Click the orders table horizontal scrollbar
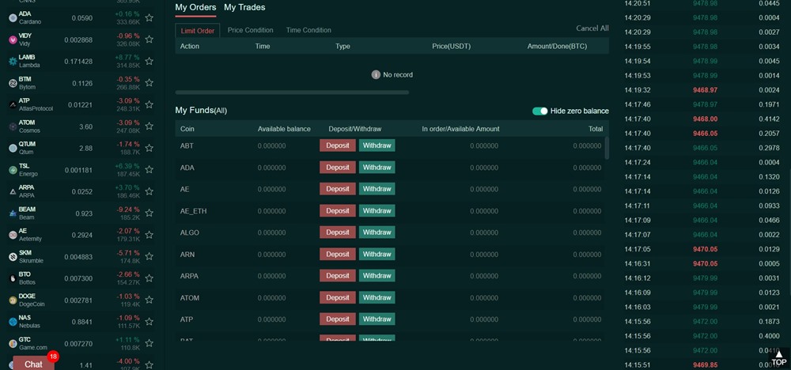Screen dimensions: 791x370 pyautogui.click(x=292, y=92)
